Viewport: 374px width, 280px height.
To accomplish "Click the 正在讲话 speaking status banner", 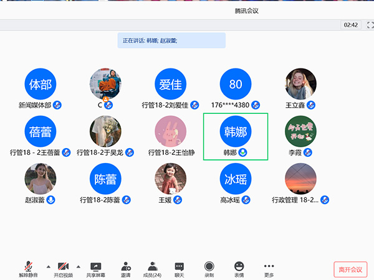I will pyautogui.click(x=171, y=40).
